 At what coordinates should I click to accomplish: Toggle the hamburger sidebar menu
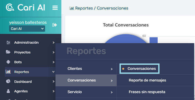(x=55, y=8)
